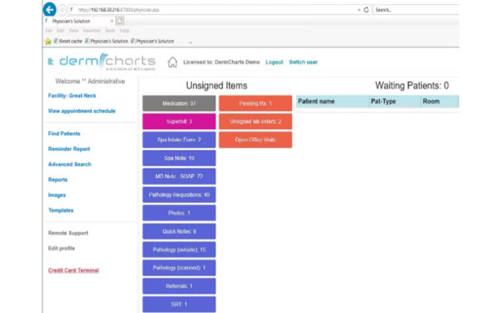Click the refresh icon in address bar
501x313 pixels.
pyautogui.click(x=367, y=10)
